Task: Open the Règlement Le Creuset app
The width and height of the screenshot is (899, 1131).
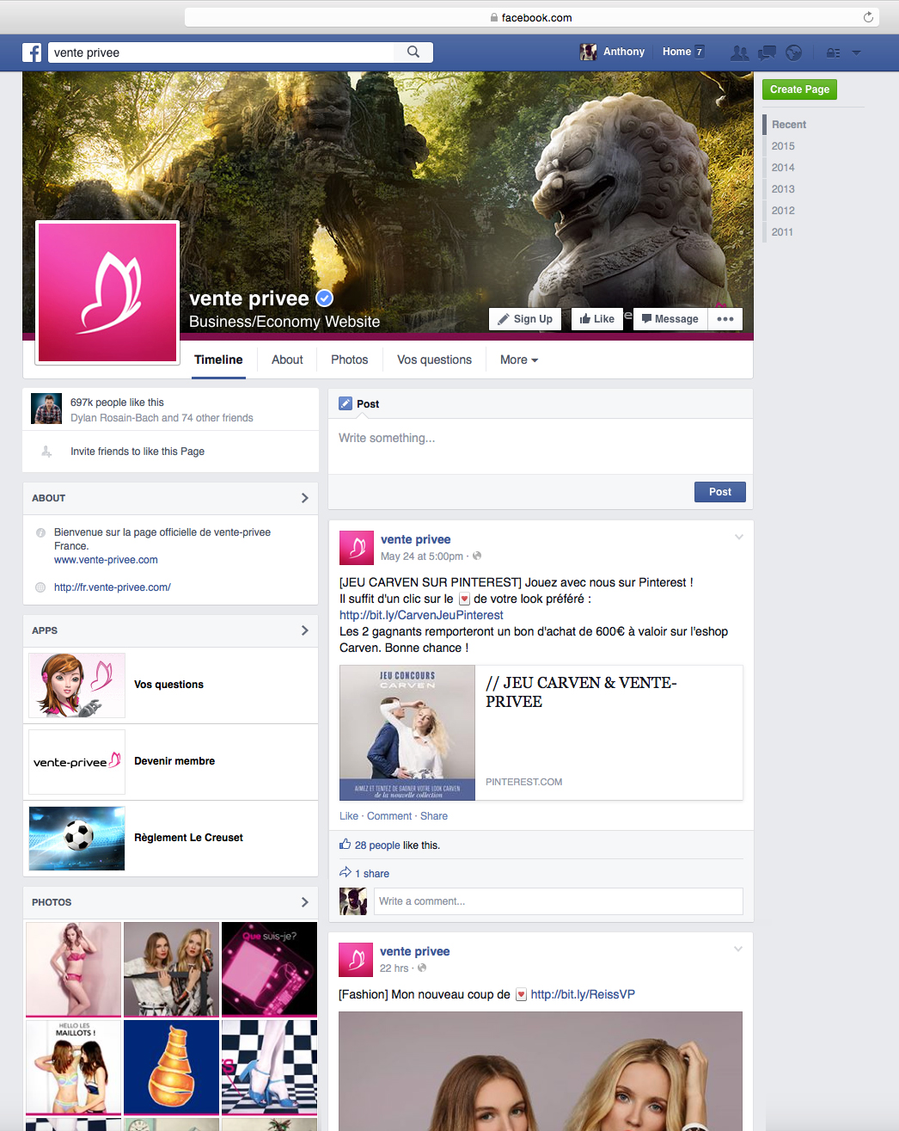Action: tap(170, 839)
